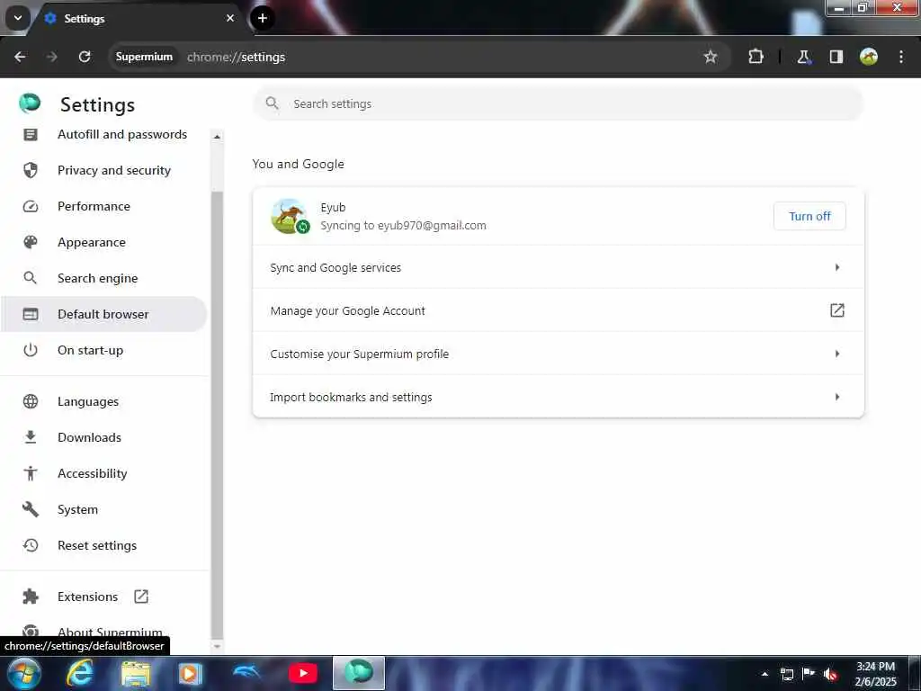Viewport: 921px width, 691px height.
Task: Open a new tab with plus button
Action: point(262,18)
